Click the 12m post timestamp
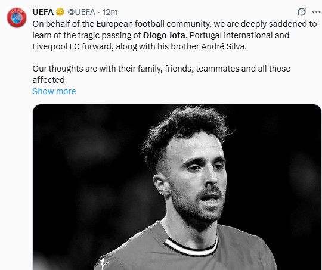Image resolution: width=322 pixels, height=270 pixels. tap(110, 12)
